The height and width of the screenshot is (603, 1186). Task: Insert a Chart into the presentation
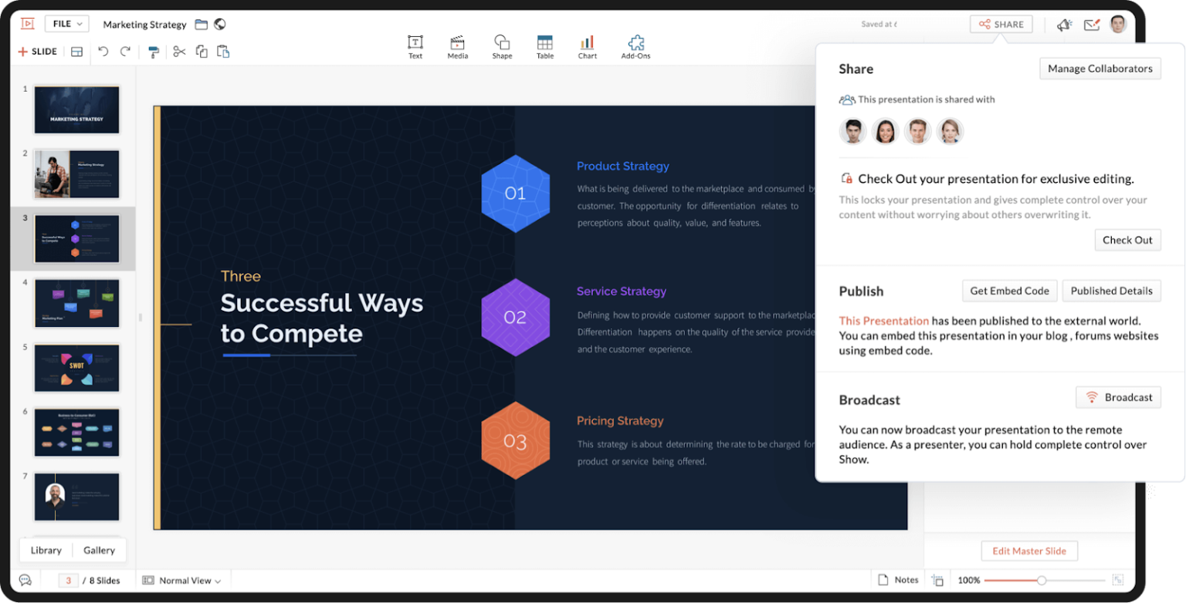[587, 46]
